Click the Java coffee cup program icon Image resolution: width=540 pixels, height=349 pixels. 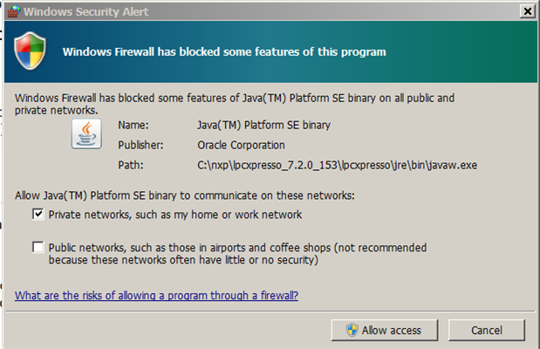tap(86, 134)
